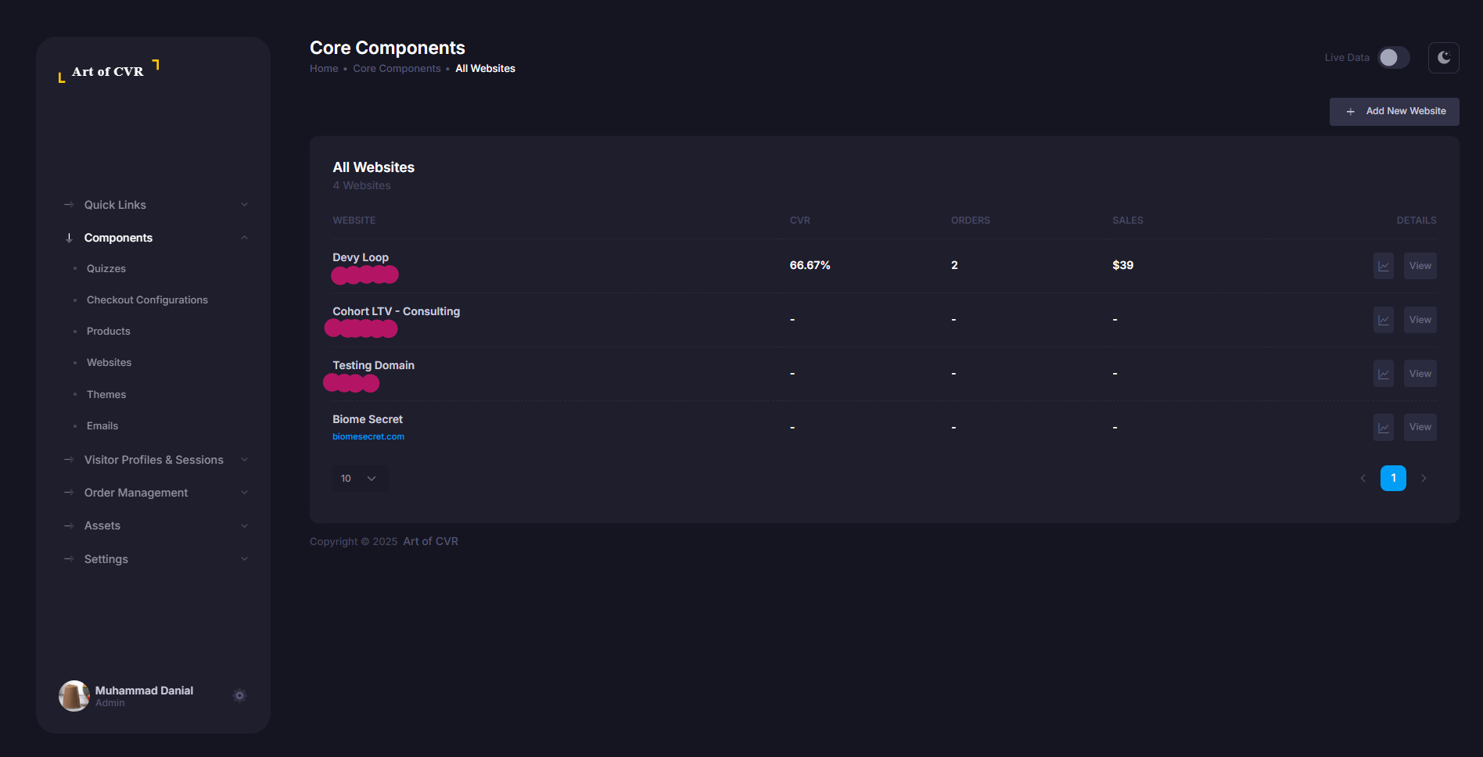Open the rows-per-page dropdown showing 10
The image size is (1483, 757).
[359, 479]
